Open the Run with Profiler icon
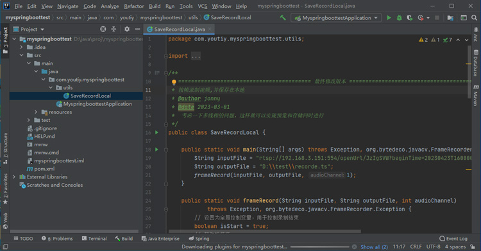Image resolution: width=481 pixels, height=251 pixels. coord(421,18)
